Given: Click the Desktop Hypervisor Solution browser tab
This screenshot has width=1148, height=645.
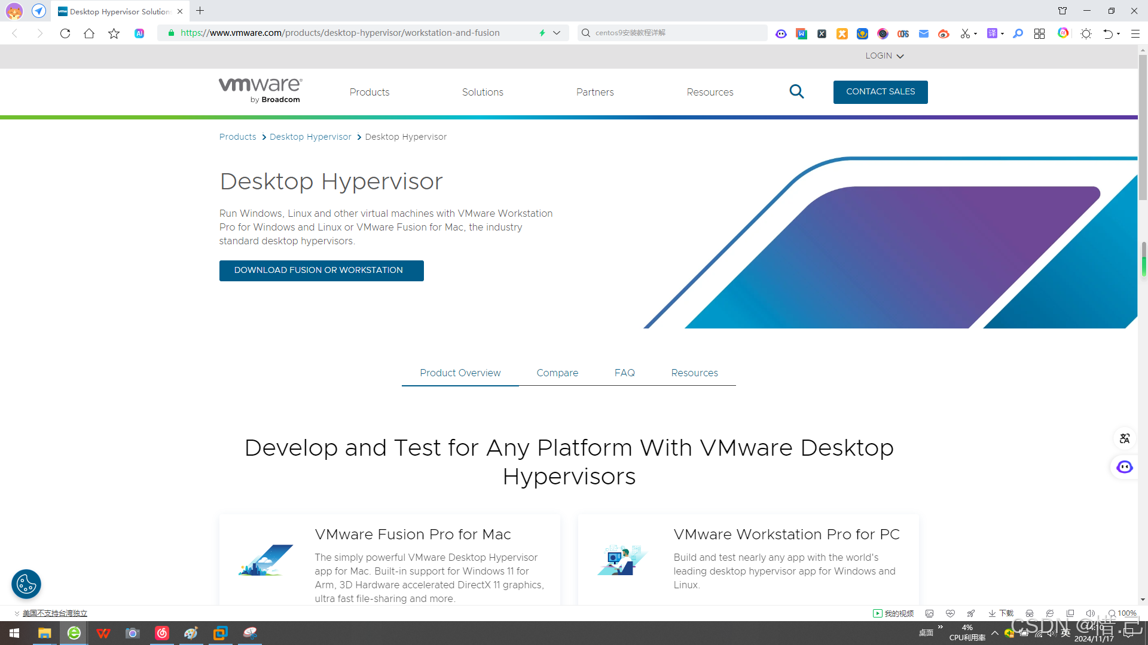Looking at the screenshot, I should 120,11.
